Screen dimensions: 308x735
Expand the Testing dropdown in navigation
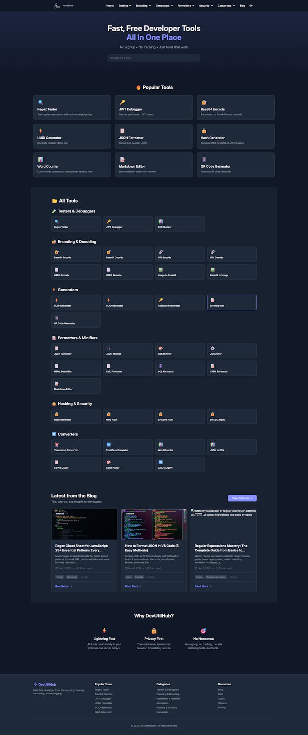click(125, 6)
